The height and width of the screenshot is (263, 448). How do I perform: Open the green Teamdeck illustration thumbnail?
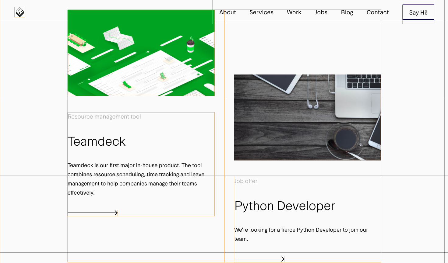(141, 53)
